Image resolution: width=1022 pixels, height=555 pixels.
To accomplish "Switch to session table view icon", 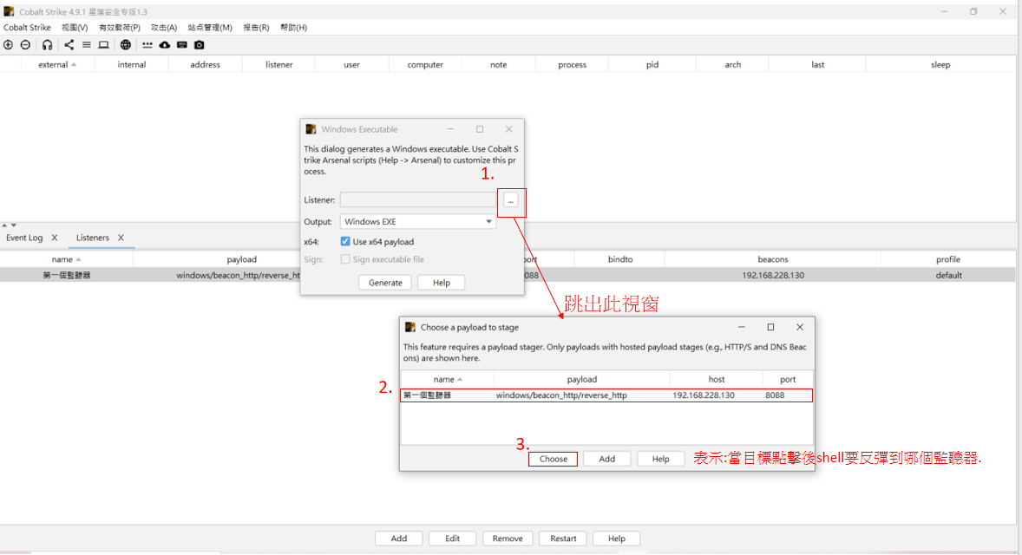I will pyautogui.click(x=86, y=45).
